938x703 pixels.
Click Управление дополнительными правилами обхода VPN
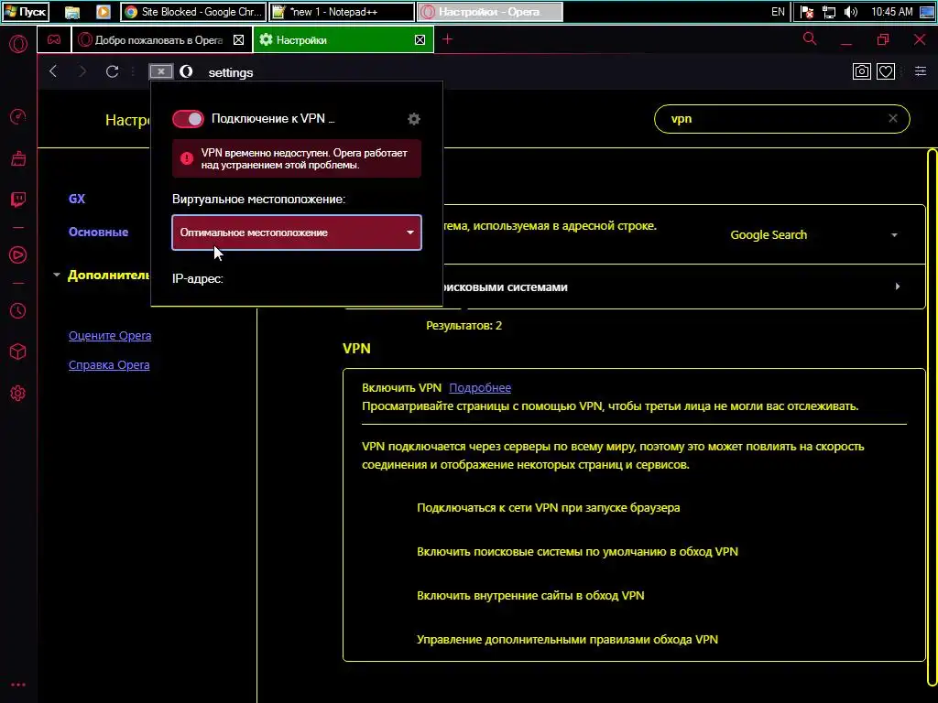point(567,640)
